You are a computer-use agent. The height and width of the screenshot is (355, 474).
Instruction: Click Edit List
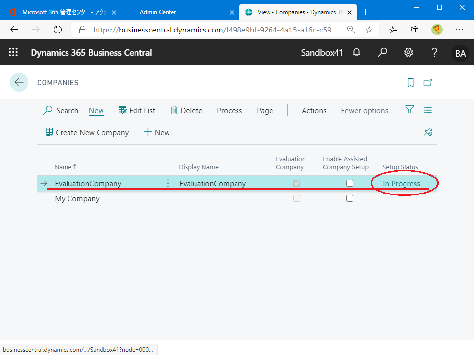(136, 111)
